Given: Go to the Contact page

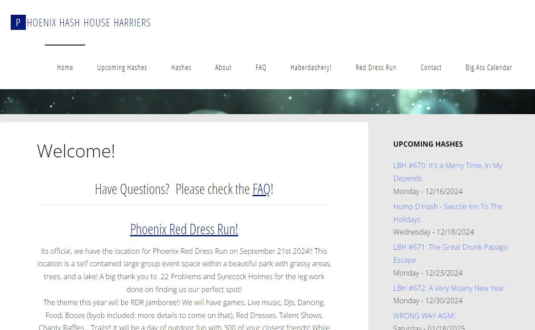Looking at the screenshot, I should pyautogui.click(x=431, y=67).
